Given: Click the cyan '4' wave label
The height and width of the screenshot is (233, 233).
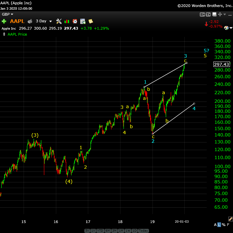Looking at the screenshot, I should click(x=194, y=109).
